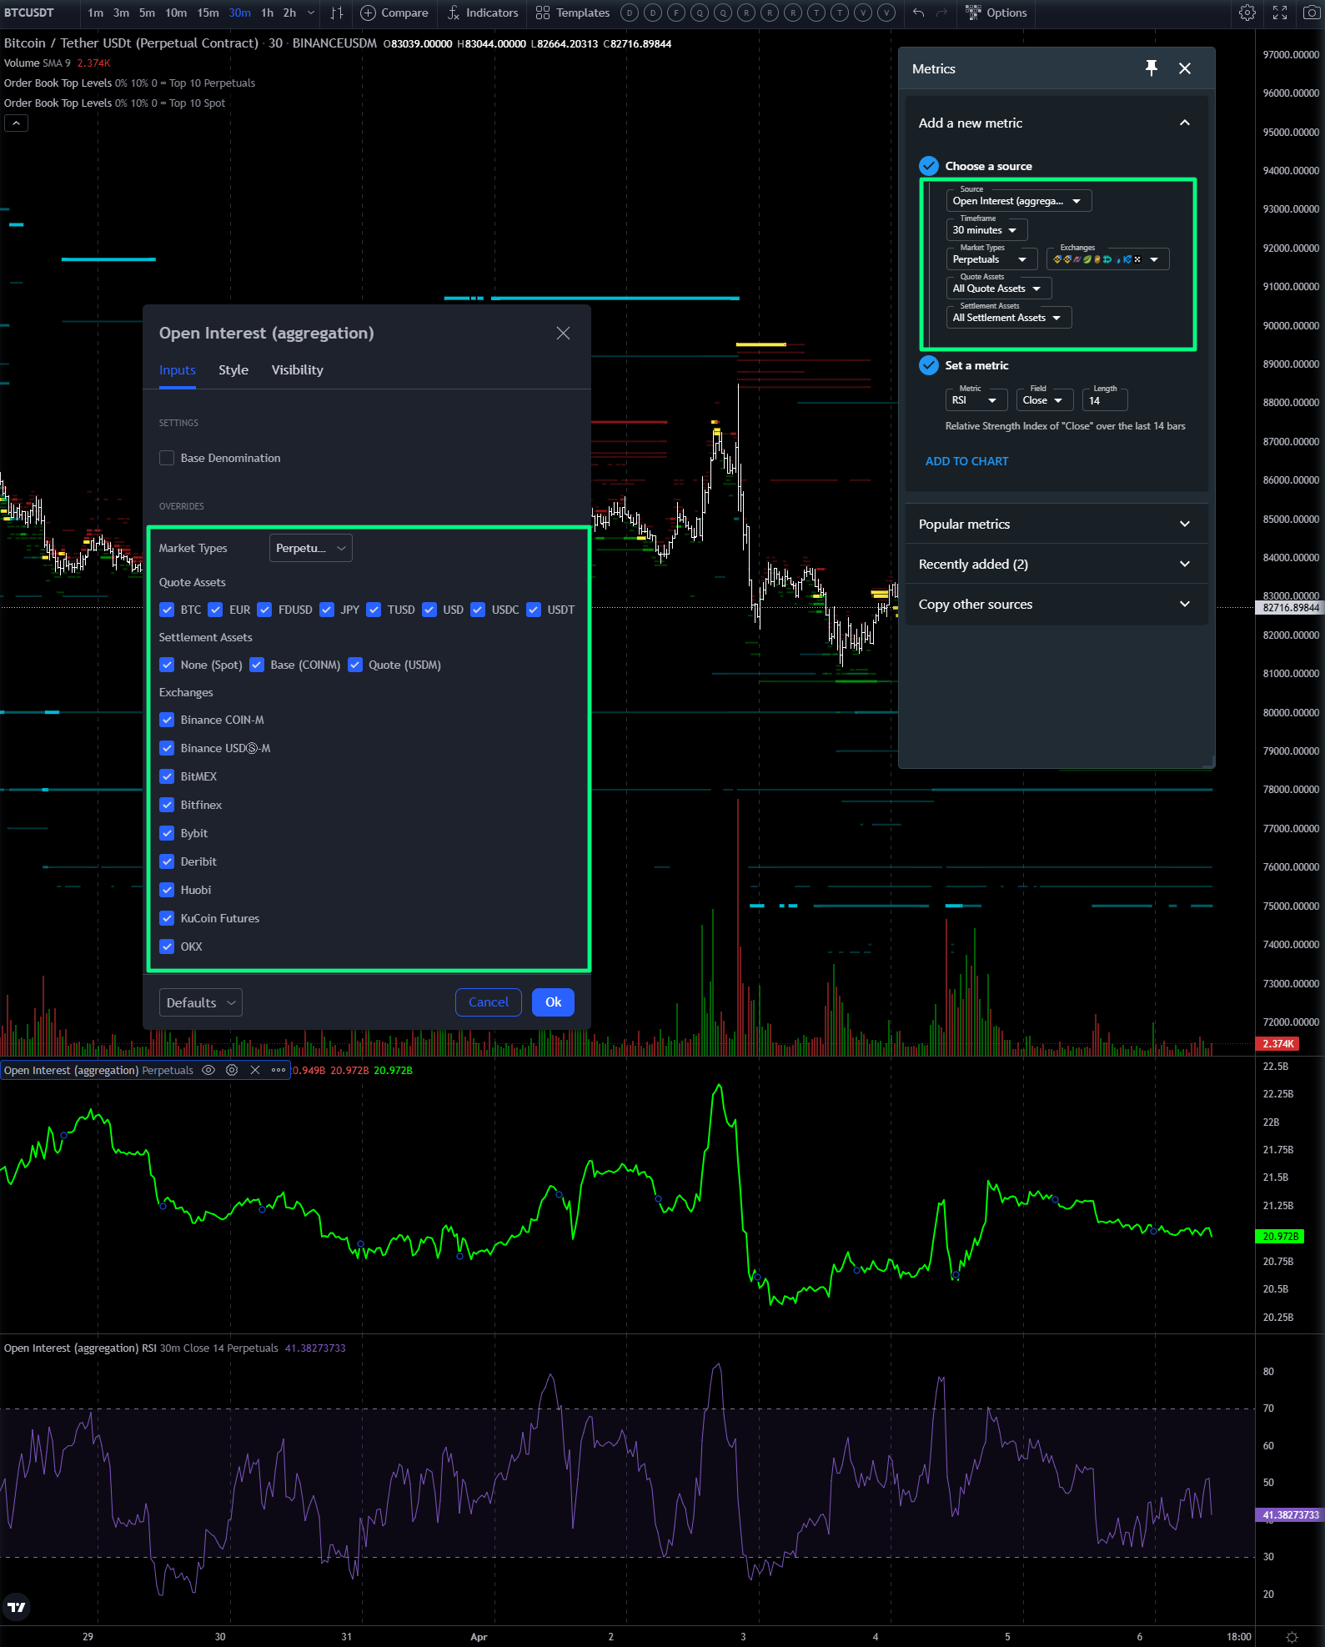
Task: Open the RSI Metric dropdown
Action: click(976, 400)
